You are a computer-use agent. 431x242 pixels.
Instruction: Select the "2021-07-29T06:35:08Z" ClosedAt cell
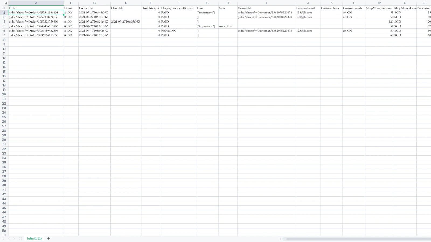point(126,22)
